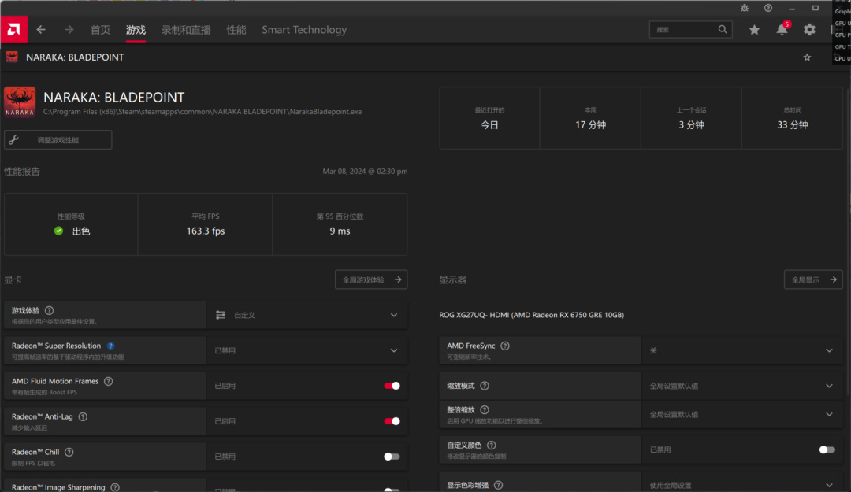The image size is (851, 492).
Task: Enable Radeon Chill toggle
Action: 392,457
